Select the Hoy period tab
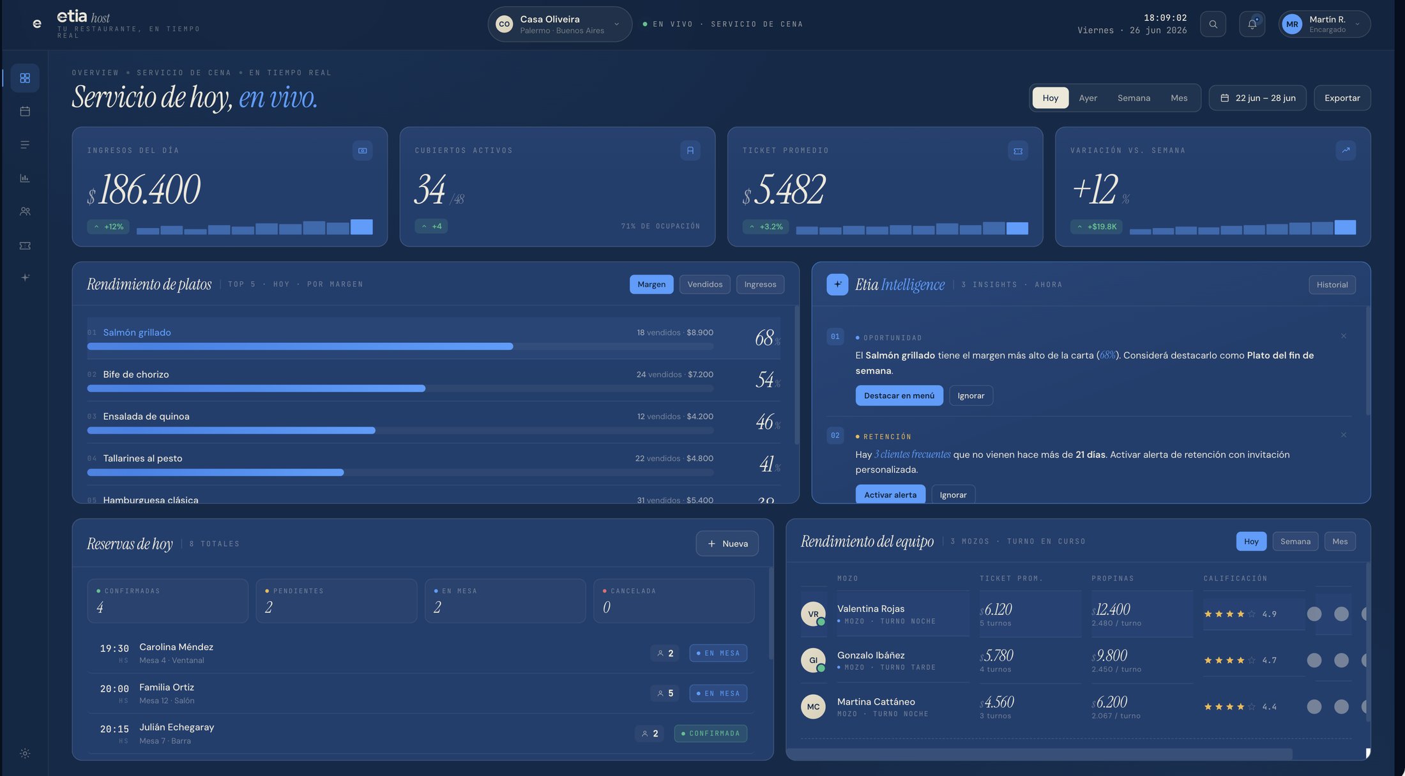Viewport: 1405px width, 776px height. click(x=1050, y=98)
